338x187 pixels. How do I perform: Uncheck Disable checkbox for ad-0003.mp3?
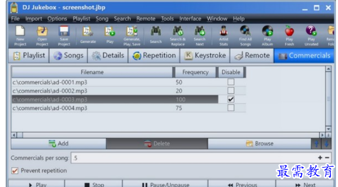pyautogui.click(x=231, y=99)
